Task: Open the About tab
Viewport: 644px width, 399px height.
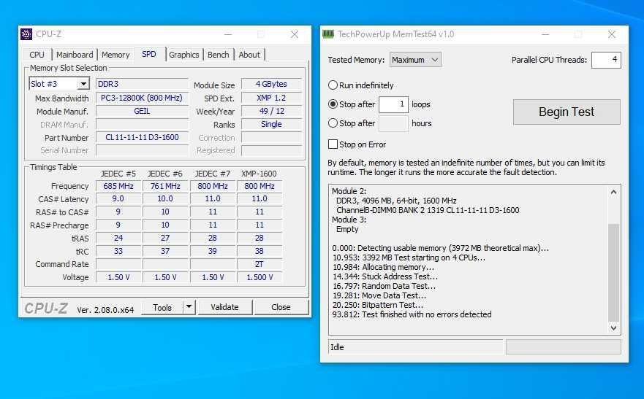Action: (249, 55)
